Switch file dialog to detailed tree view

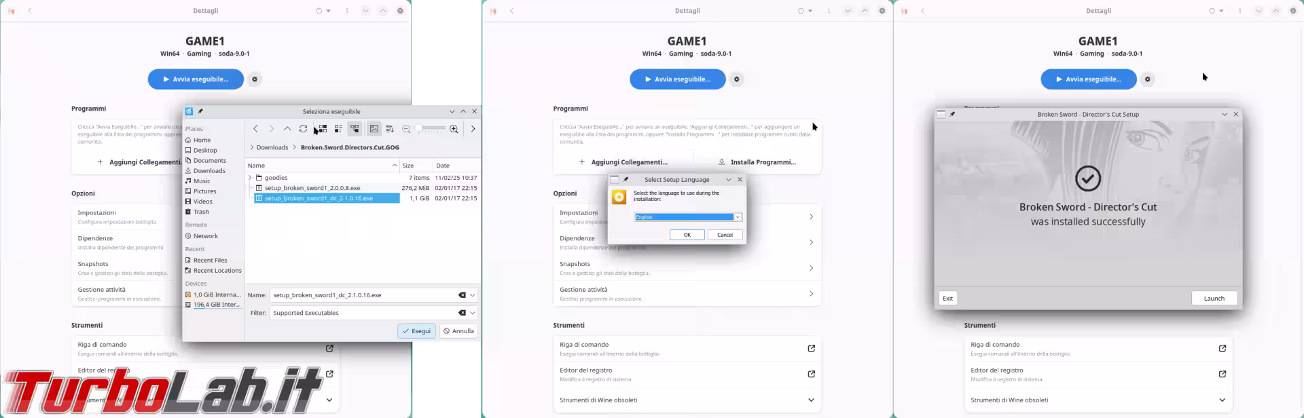pos(355,129)
